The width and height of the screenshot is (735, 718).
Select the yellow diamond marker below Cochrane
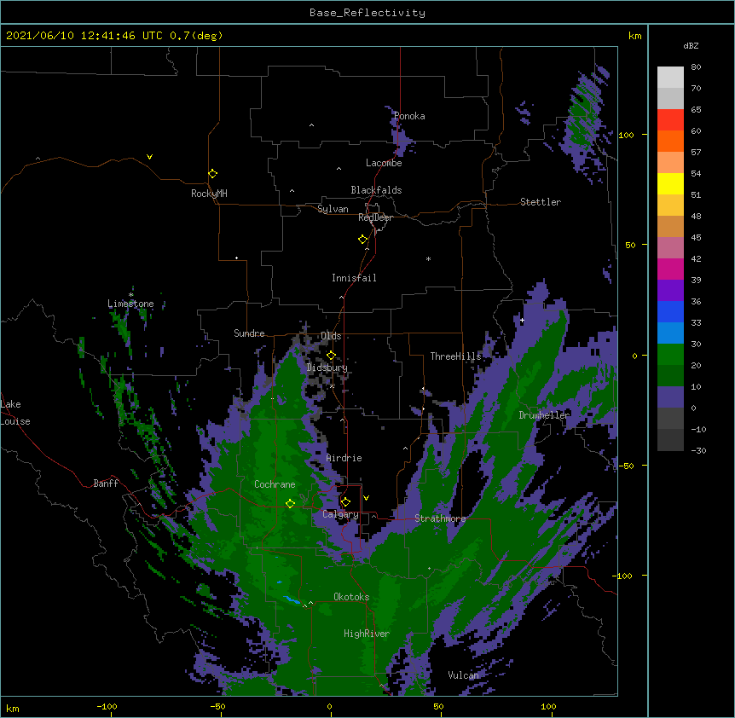(x=290, y=503)
